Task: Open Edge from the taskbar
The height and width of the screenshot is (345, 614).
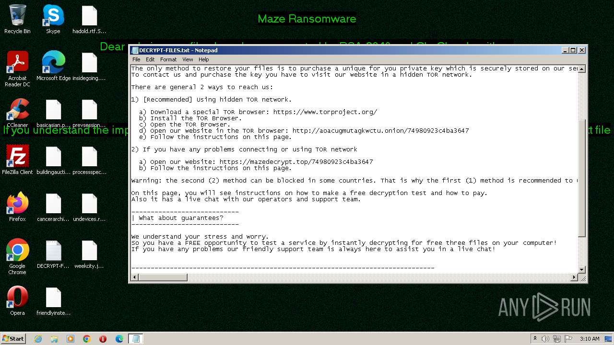Action: click(119, 339)
